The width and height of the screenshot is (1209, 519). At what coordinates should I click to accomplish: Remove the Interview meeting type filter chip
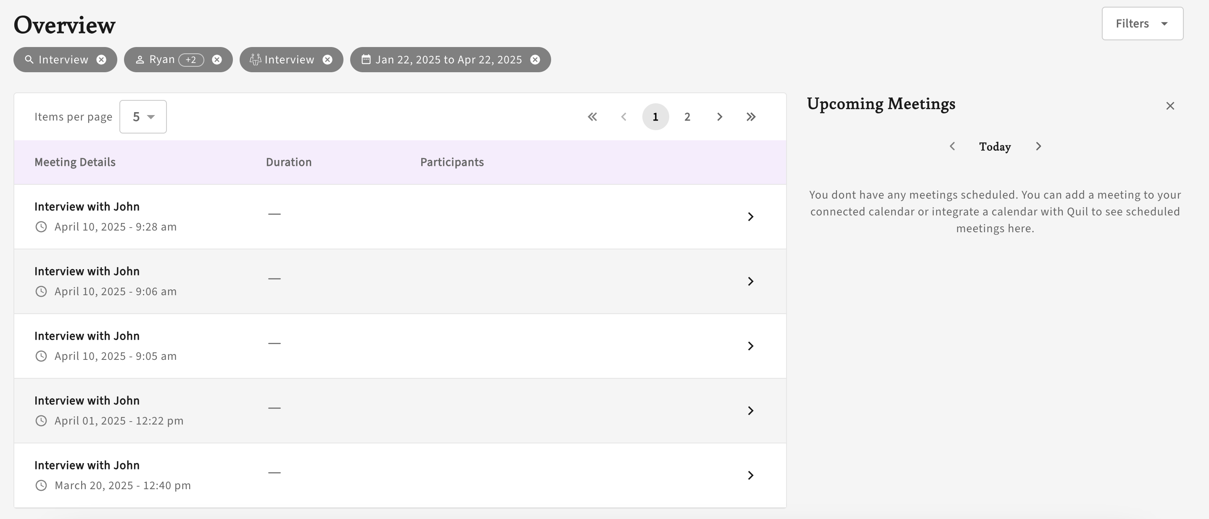click(x=327, y=60)
